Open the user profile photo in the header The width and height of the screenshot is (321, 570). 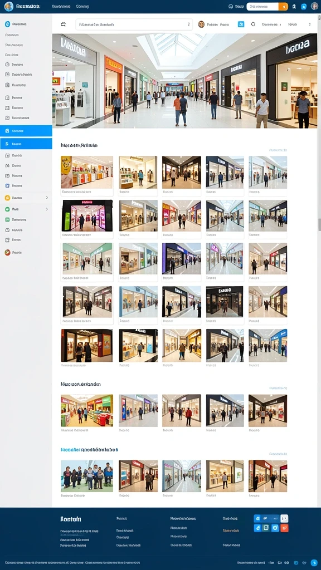314,6
